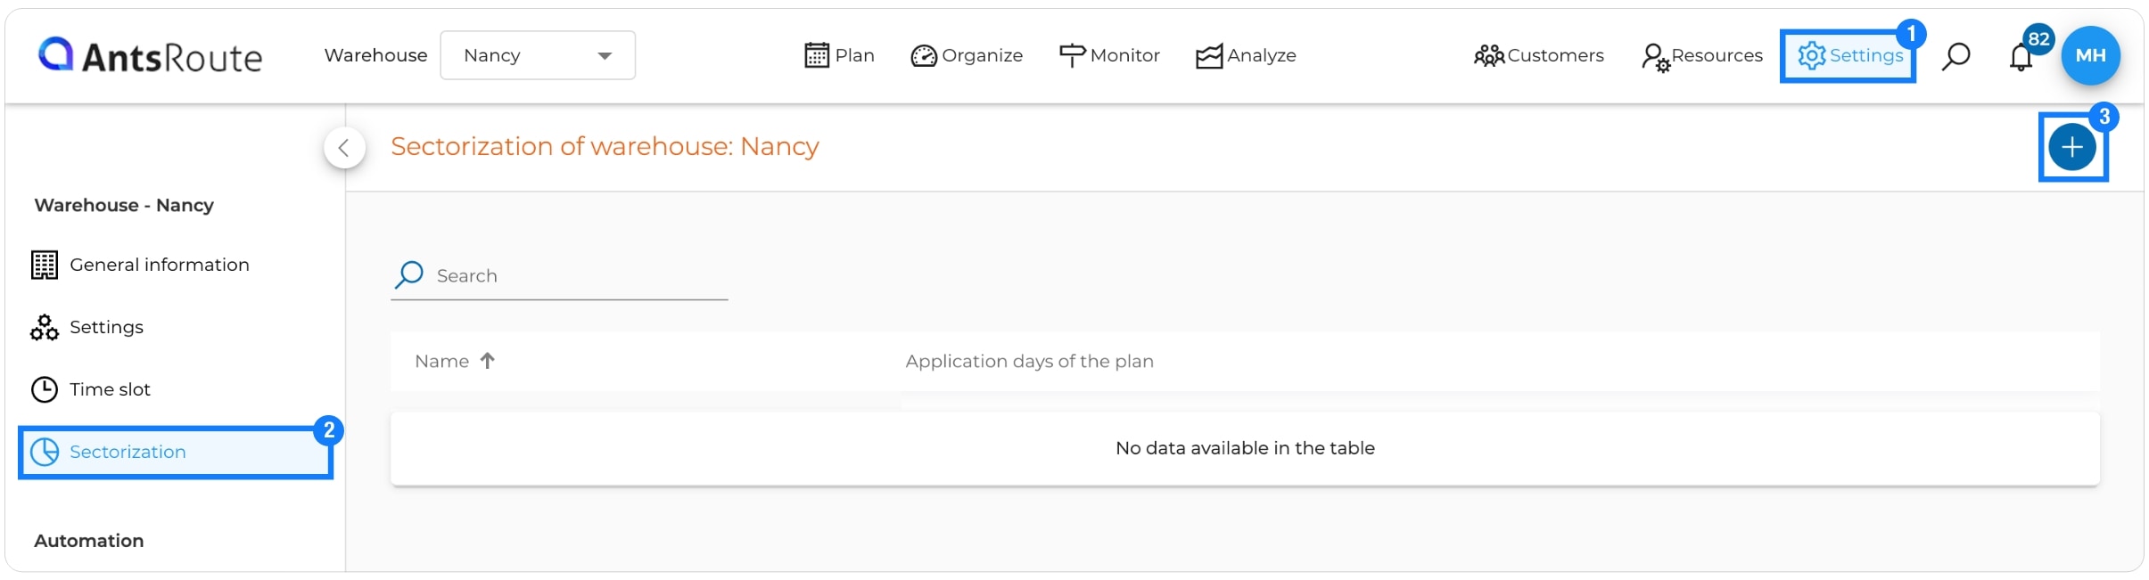This screenshot has width=2149, height=580.
Task: Click the global search magnifier icon
Action: pos(1956,56)
